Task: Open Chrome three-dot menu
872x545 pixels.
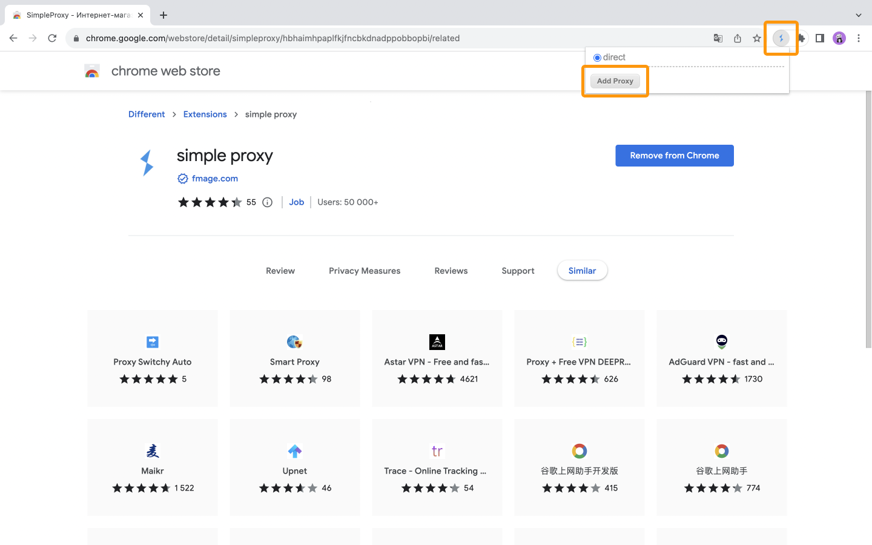Action: pyautogui.click(x=859, y=38)
